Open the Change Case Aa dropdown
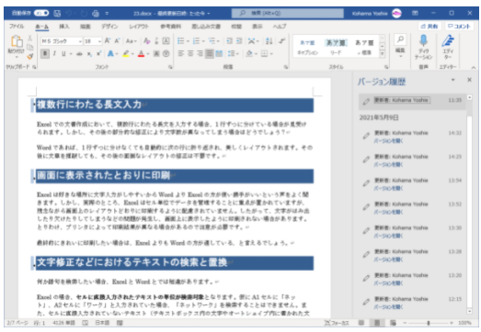 click(131, 40)
